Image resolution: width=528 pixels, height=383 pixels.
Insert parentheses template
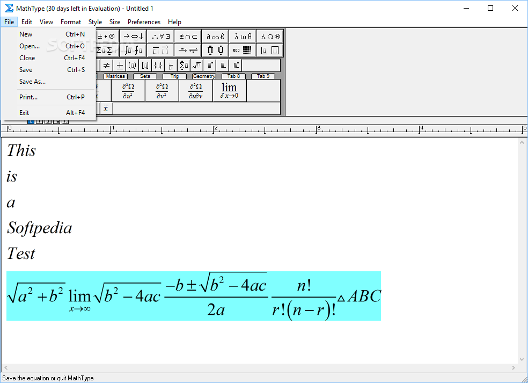133,66
